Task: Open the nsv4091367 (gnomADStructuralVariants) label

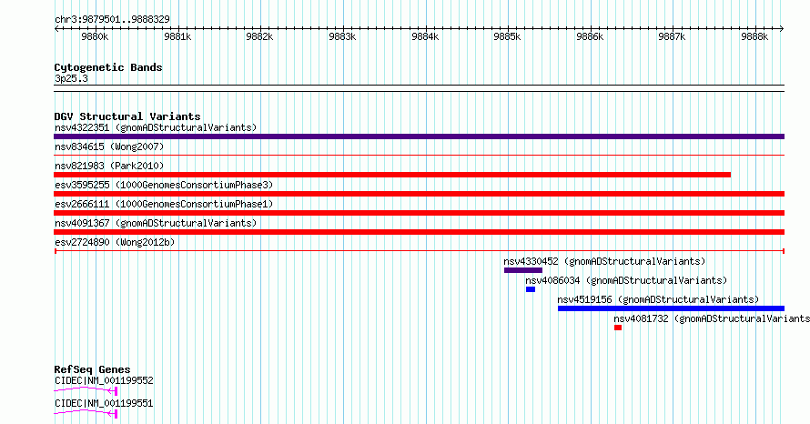Action: click(156, 223)
